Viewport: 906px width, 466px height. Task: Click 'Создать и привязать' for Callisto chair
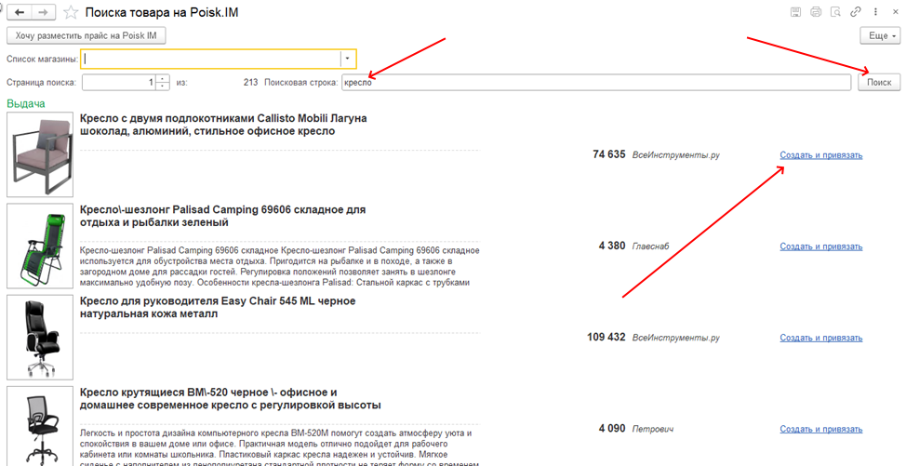(820, 155)
